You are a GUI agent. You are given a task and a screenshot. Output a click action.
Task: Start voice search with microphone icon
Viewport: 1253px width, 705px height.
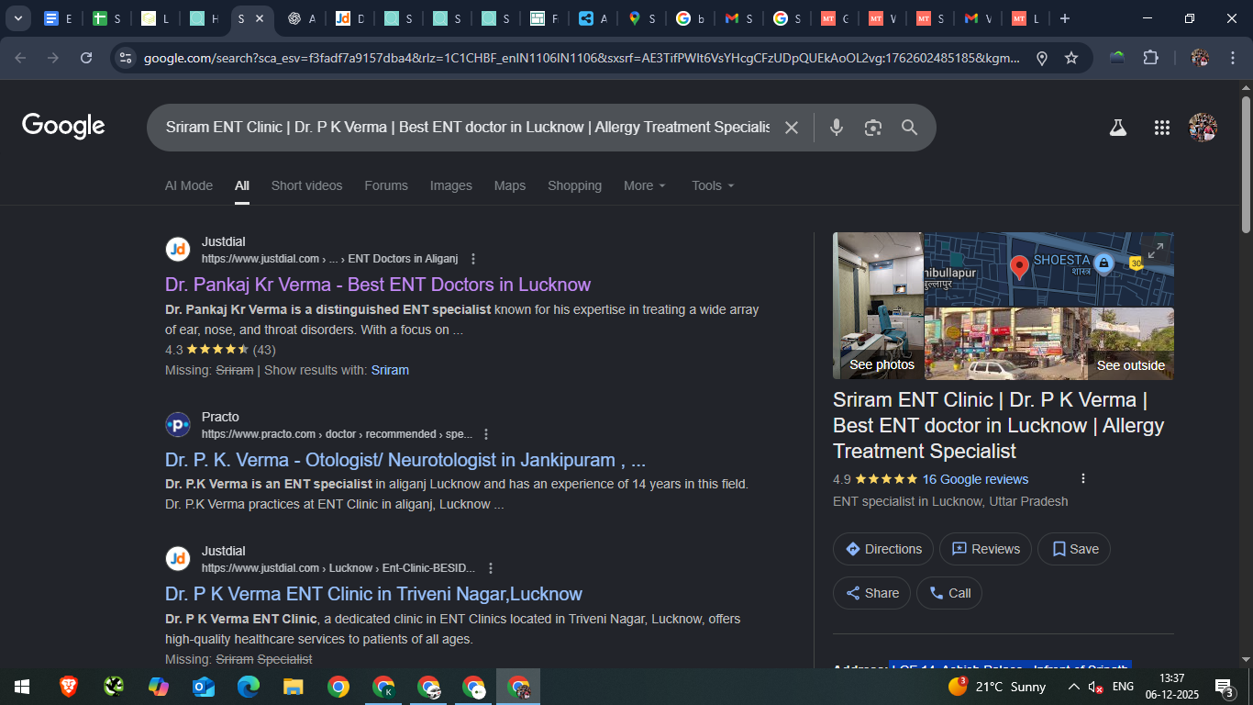point(836,128)
